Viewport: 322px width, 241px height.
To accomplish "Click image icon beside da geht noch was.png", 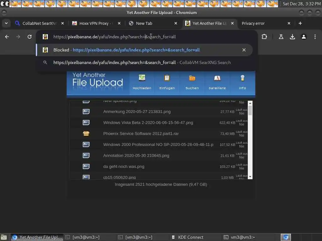I will [86, 166].
